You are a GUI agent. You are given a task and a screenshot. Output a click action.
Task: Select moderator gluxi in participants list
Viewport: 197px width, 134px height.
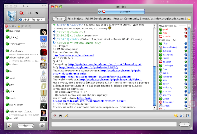point(173,29)
